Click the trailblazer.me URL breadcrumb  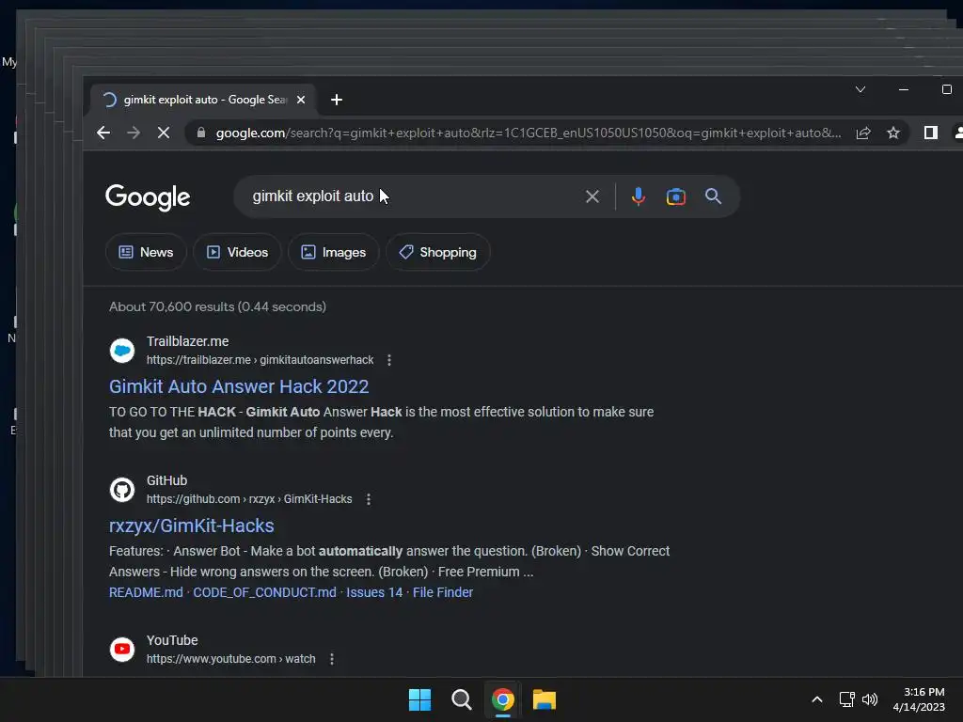coord(260,360)
